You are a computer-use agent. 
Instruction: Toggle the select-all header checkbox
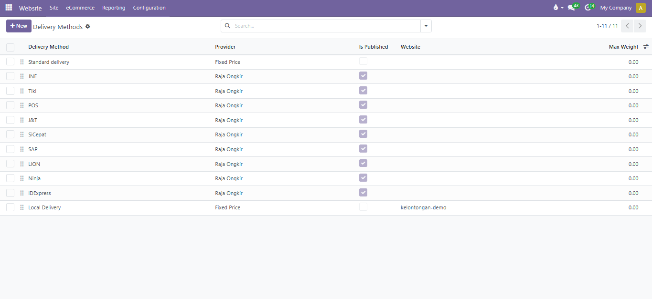11,47
